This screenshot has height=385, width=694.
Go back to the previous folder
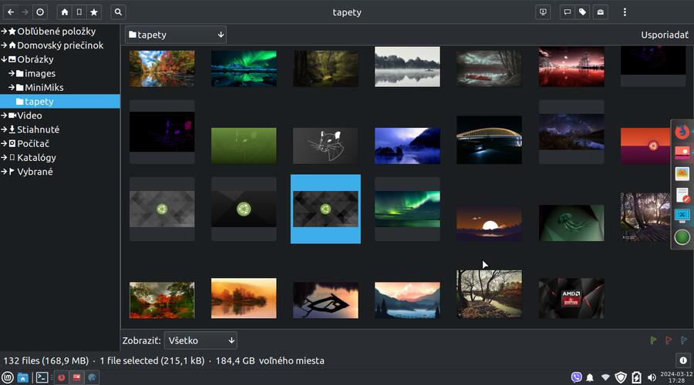click(11, 12)
